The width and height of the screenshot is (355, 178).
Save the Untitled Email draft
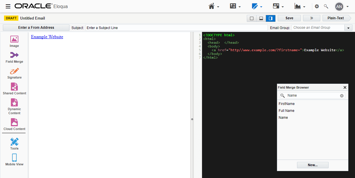click(x=289, y=18)
